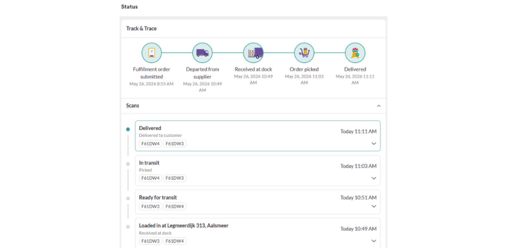This screenshot has width=507, height=248.
Task: Click F61DW3 tag in Loaded in scan
Action: click(150, 241)
